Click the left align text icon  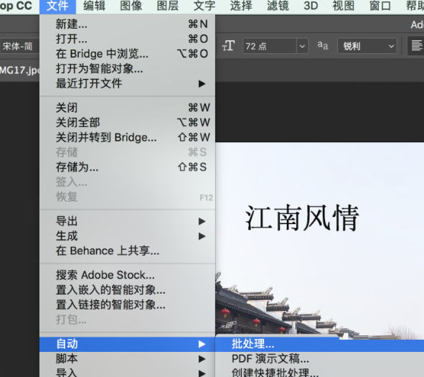(416, 45)
